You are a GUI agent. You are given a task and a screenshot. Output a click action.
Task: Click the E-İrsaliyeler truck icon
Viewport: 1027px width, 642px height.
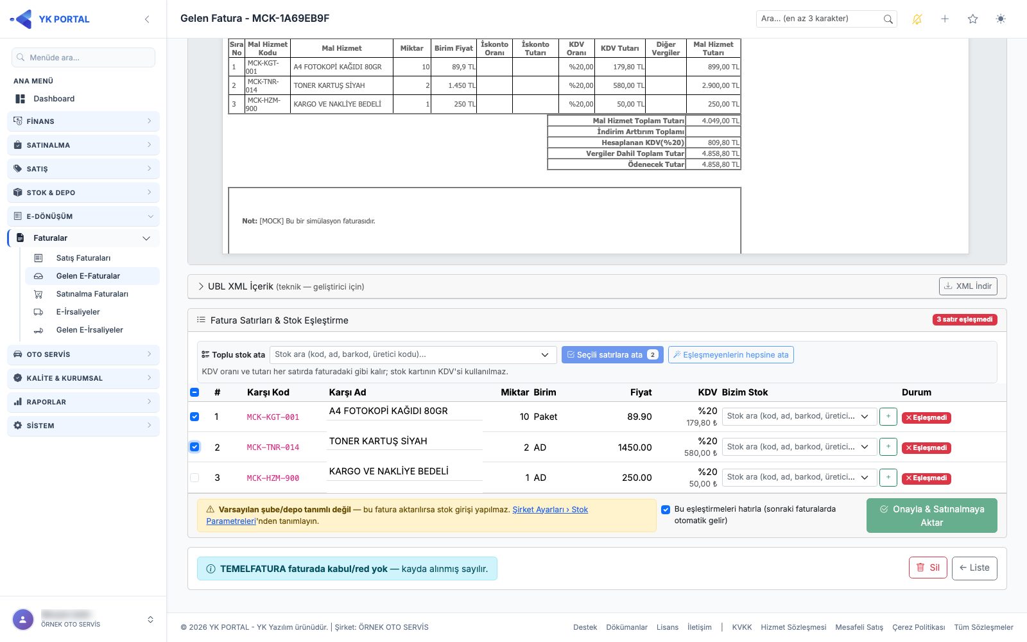point(39,312)
